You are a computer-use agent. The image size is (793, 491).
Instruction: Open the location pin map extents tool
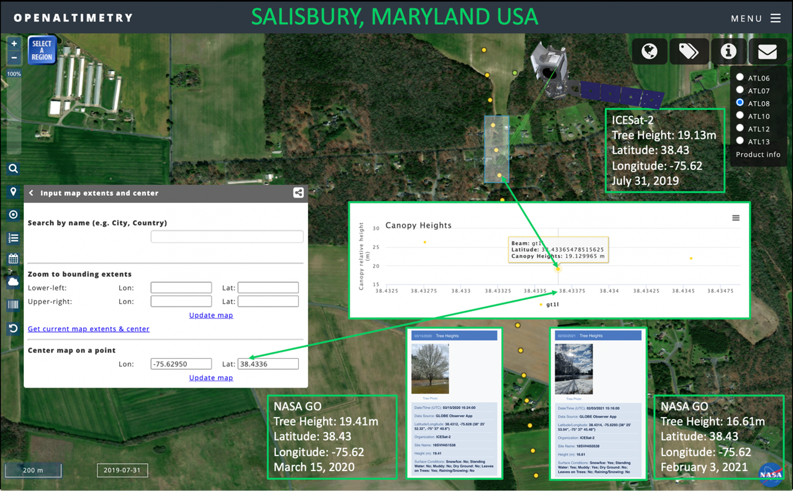click(x=13, y=191)
